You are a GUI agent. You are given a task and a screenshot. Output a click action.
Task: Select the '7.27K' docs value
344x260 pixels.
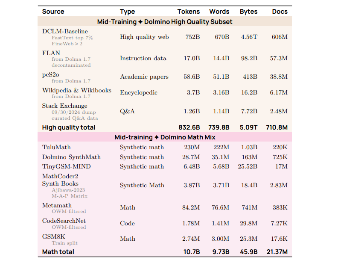tap(279, 223)
